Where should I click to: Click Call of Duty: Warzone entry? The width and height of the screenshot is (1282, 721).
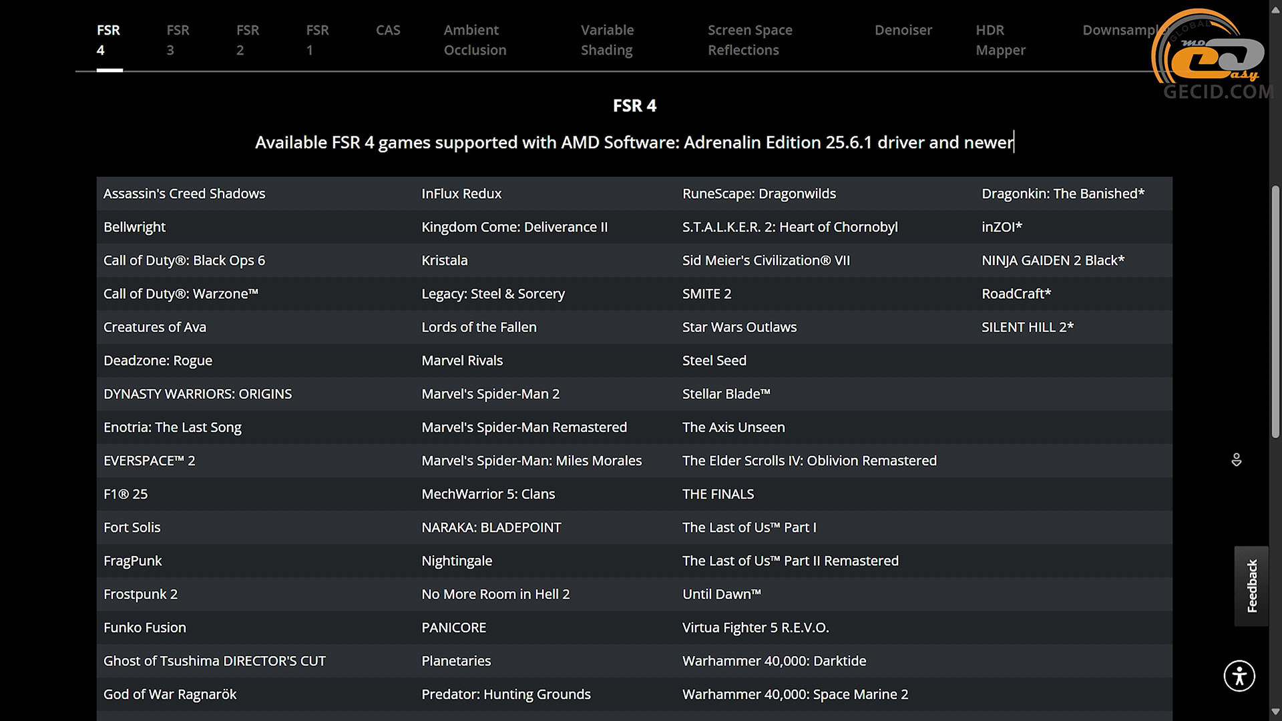click(x=181, y=294)
